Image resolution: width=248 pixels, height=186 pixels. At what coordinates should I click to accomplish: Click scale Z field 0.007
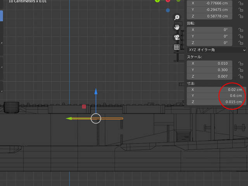tap(209, 76)
